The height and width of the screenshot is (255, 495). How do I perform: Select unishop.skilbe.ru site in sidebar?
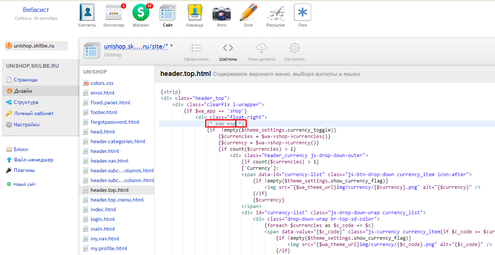click(x=34, y=46)
